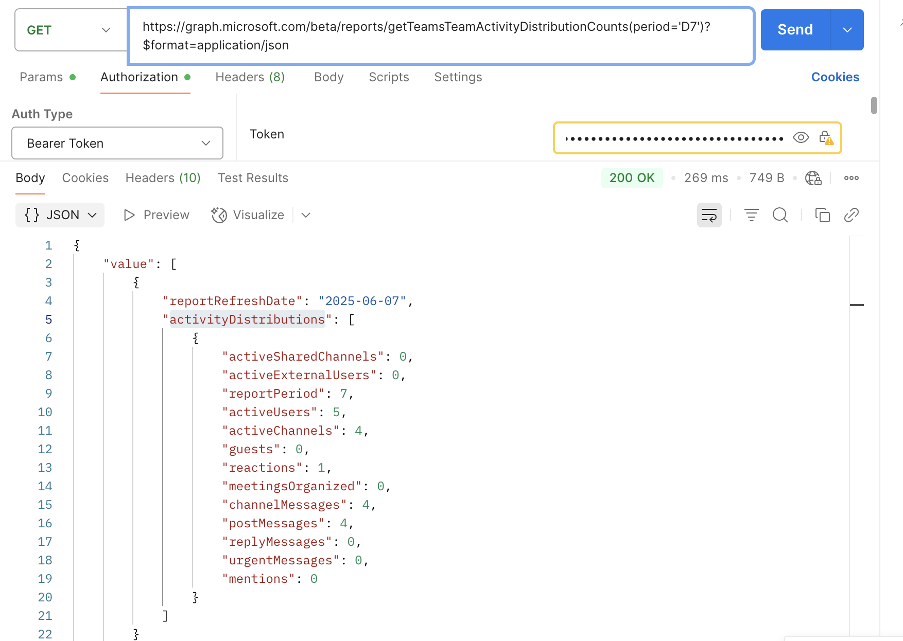Viewport: 903px width, 641px height.
Task: Open the Bearer Token auth type dropdown
Action: click(117, 143)
